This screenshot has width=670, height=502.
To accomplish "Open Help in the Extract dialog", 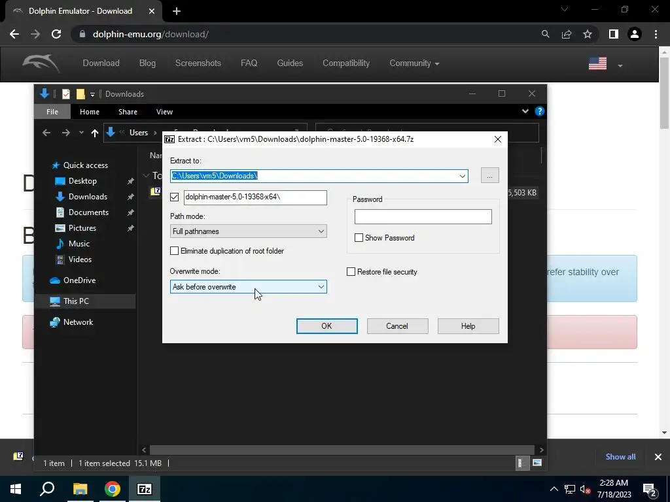I will (x=468, y=326).
